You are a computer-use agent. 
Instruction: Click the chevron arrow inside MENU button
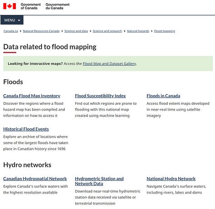click(x=19, y=20)
